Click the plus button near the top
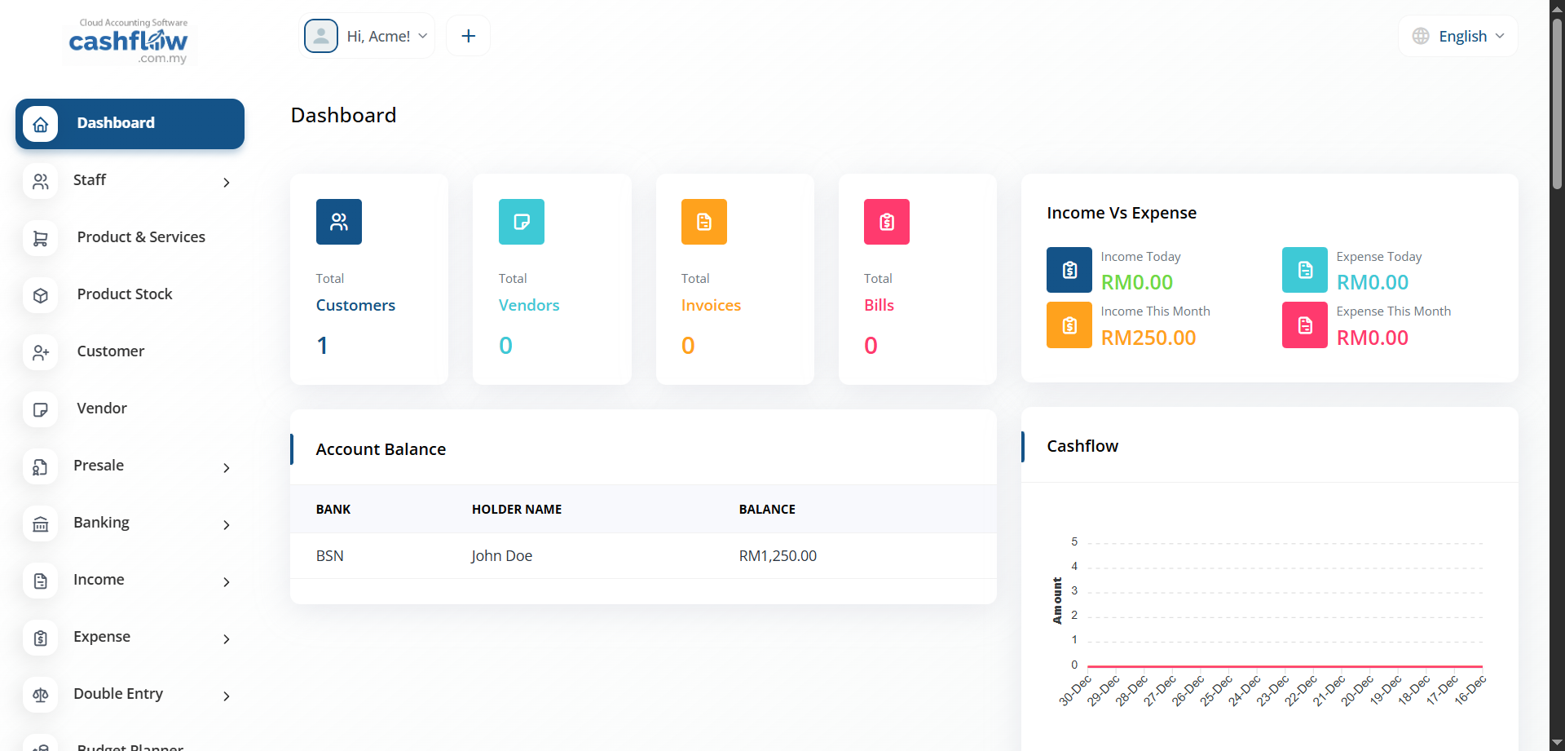1565x751 pixels. point(468,35)
